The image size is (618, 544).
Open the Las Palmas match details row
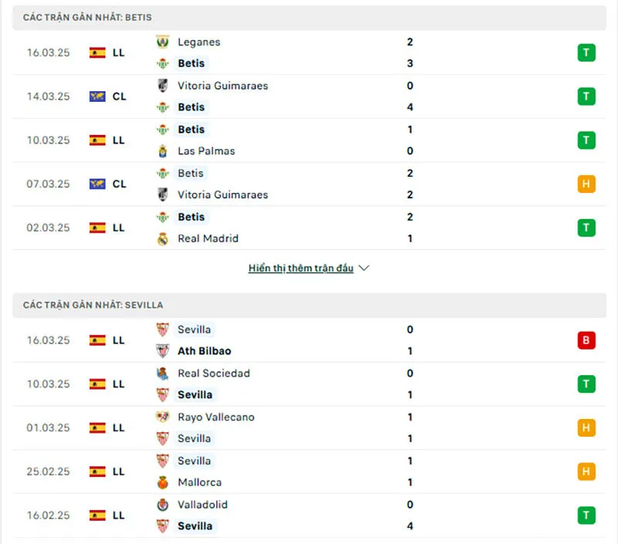click(x=309, y=140)
